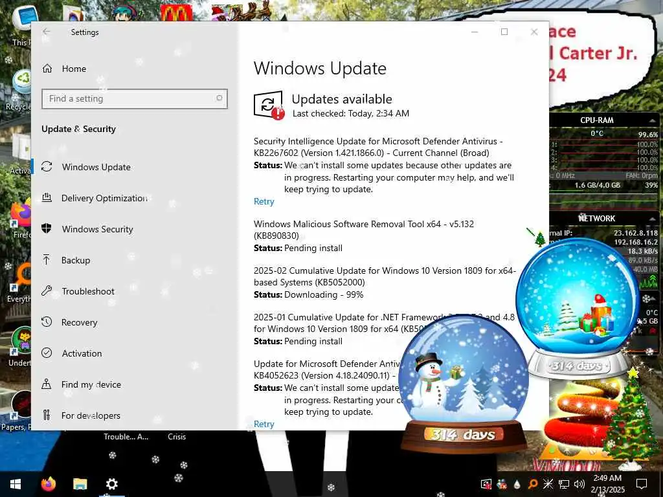The width and height of the screenshot is (663, 497).
Task: Select the Windows Security shield icon
Action: [x=47, y=228]
